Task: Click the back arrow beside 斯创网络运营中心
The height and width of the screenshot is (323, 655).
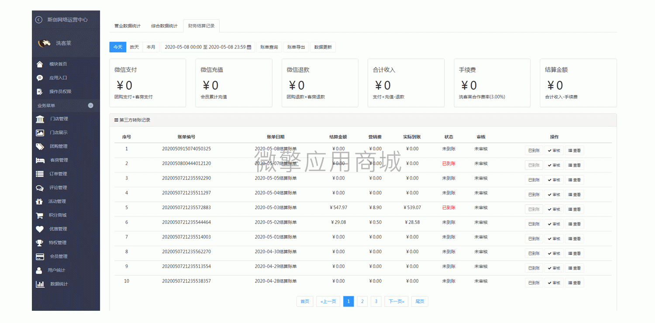Action: coord(39,20)
